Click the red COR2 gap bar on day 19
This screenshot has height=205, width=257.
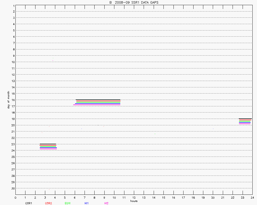click(x=245, y=120)
